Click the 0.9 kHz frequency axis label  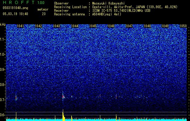coord(2,70)
